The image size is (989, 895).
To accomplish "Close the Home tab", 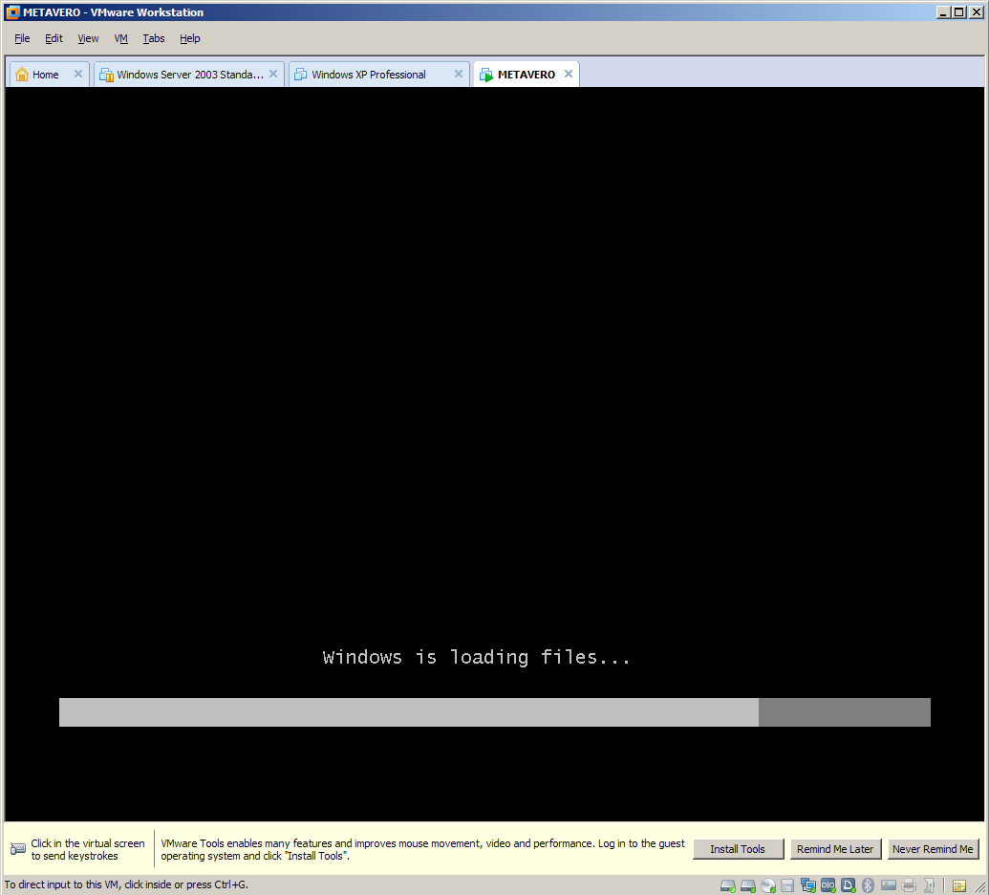I will pyautogui.click(x=78, y=74).
